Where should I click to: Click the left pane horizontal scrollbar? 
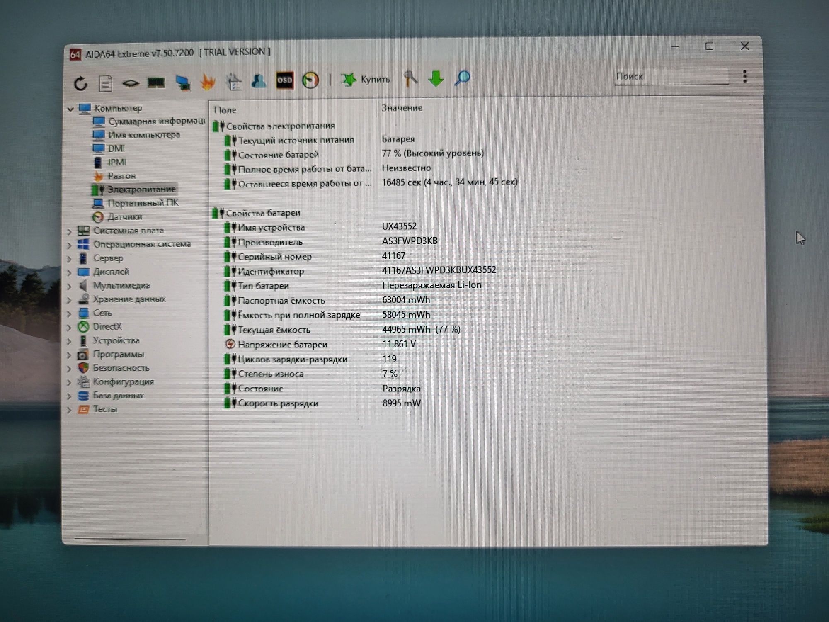tap(130, 539)
